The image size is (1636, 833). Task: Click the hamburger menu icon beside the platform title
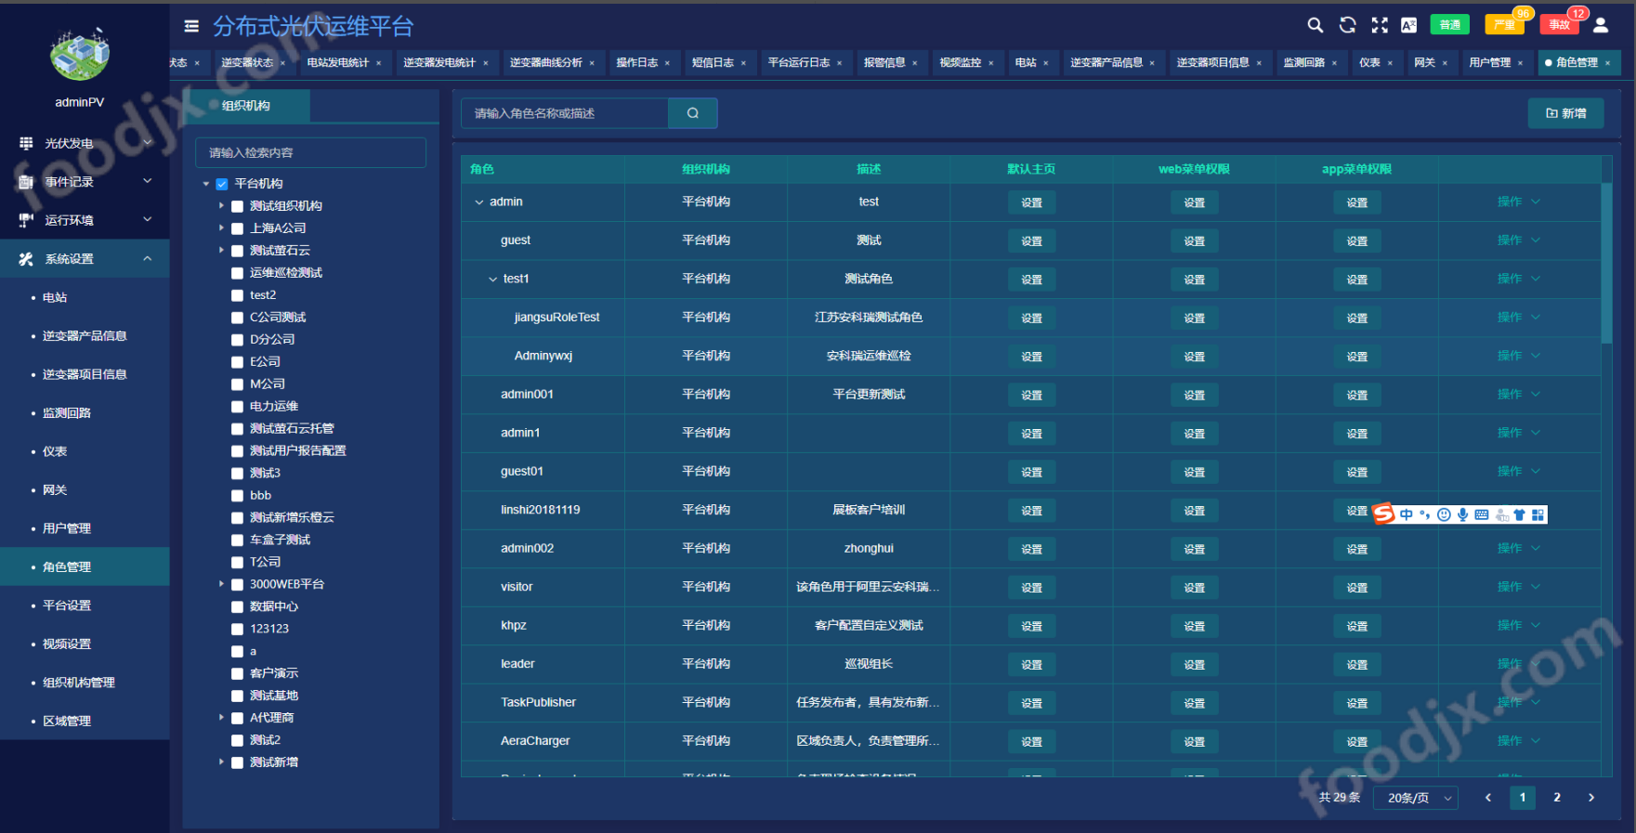pos(191,26)
